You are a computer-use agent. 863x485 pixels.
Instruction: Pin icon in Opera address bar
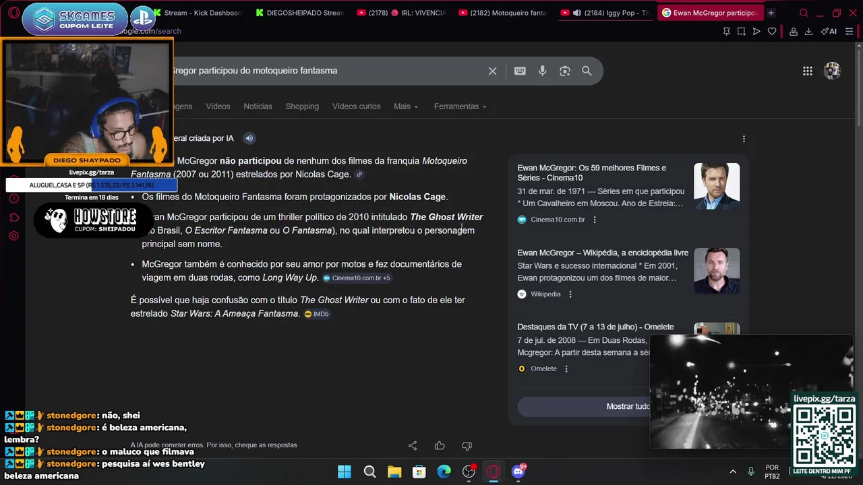pos(726,31)
